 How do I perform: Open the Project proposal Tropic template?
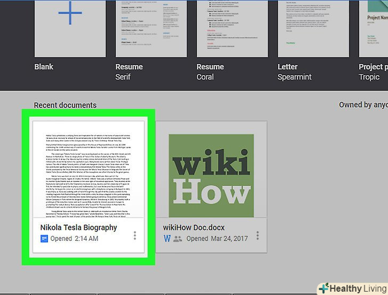(374, 28)
